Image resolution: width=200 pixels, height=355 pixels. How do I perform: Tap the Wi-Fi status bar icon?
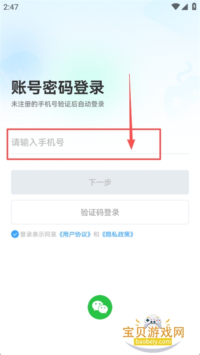pyautogui.click(x=176, y=7)
